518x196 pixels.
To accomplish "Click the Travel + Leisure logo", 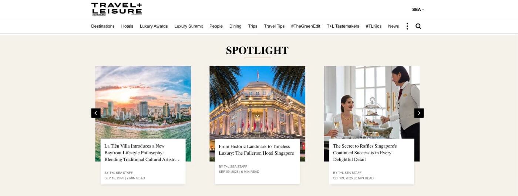I will [117, 9].
